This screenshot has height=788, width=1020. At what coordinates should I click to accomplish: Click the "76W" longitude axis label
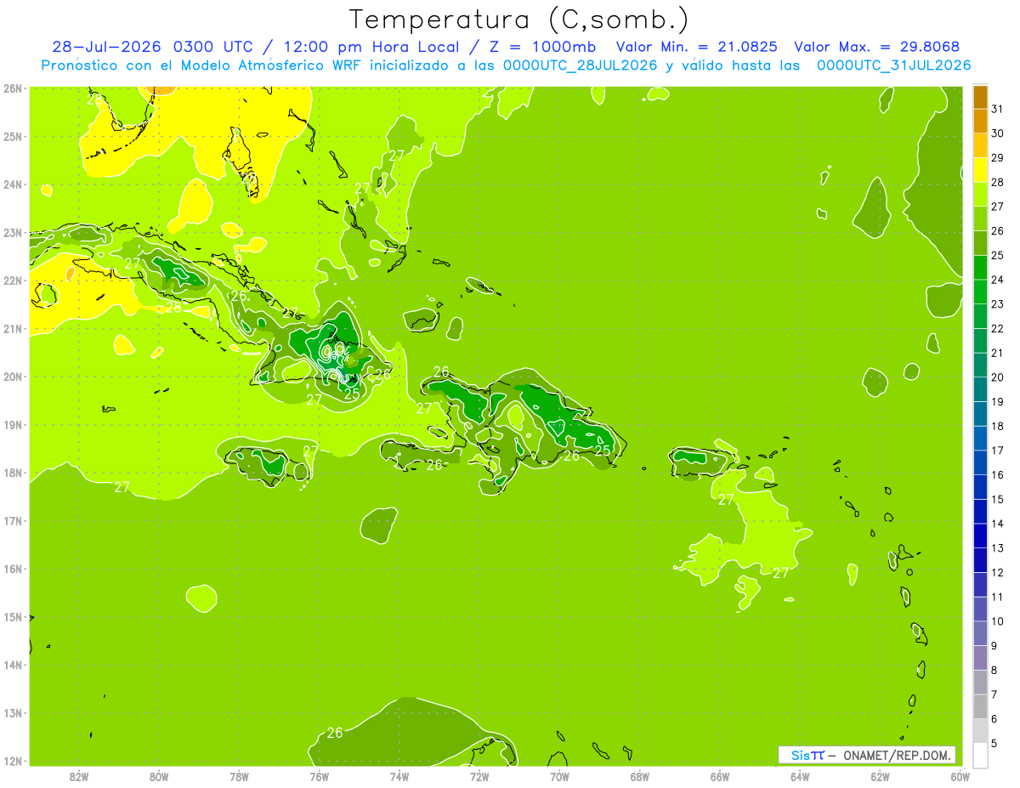(319, 777)
